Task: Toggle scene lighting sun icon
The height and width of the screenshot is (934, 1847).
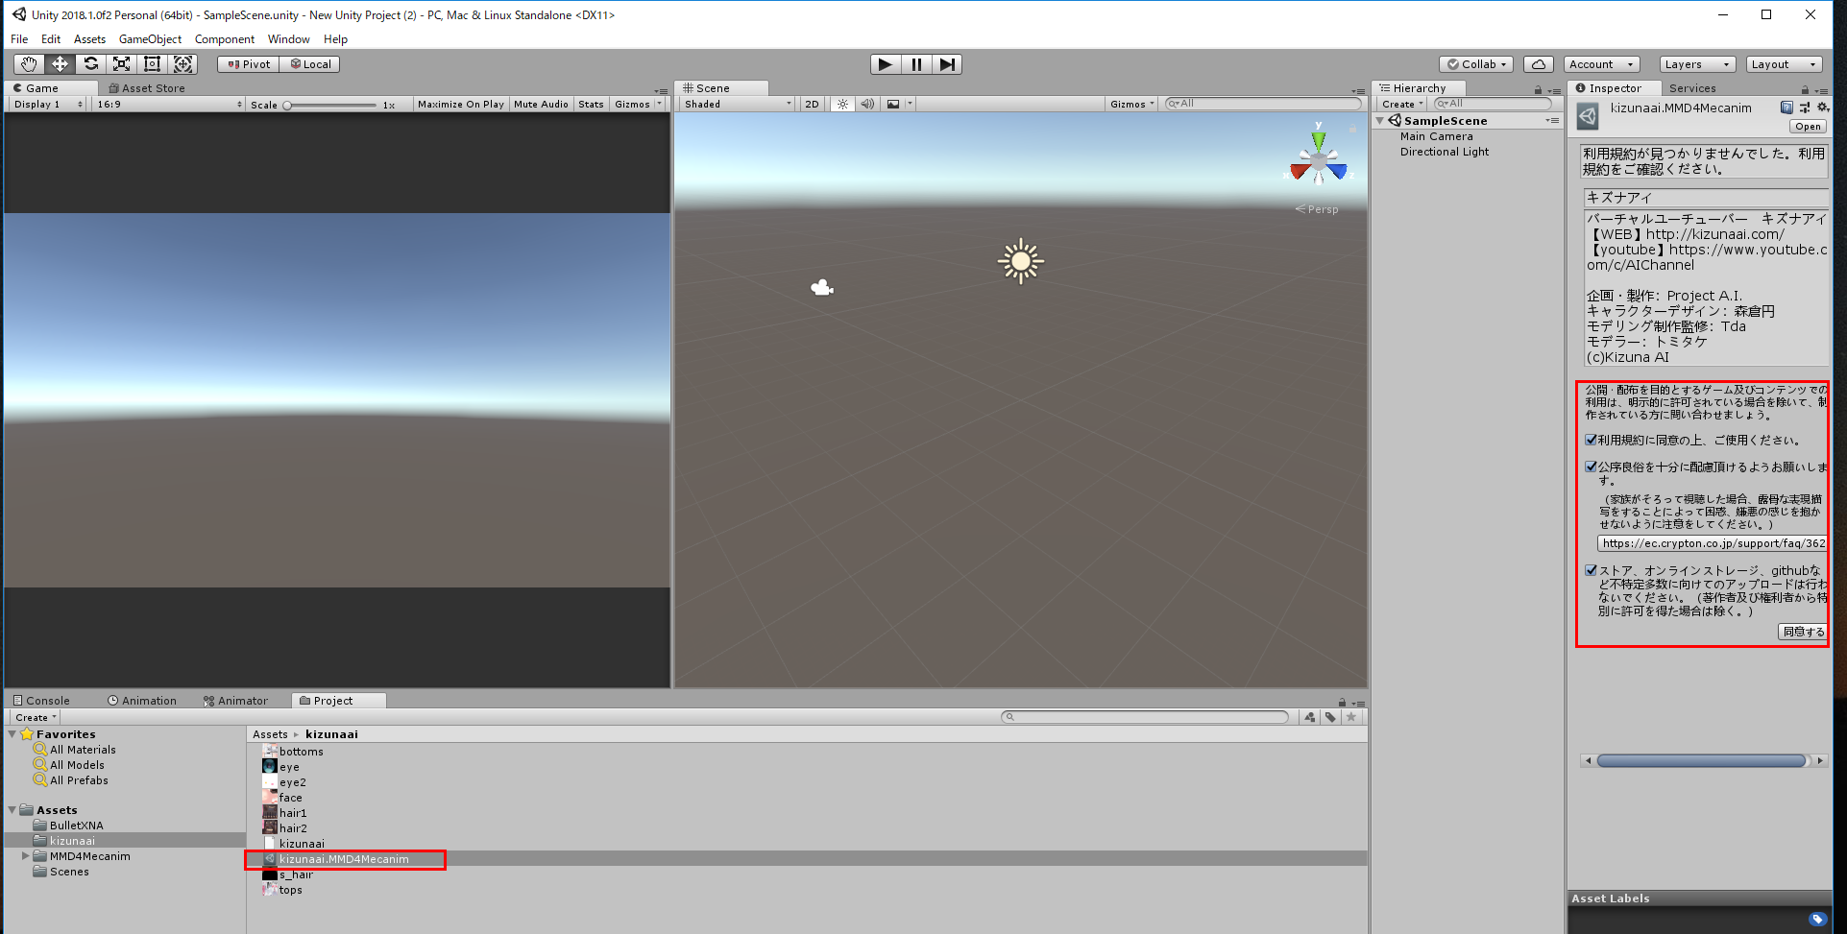Action: [x=842, y=104]
